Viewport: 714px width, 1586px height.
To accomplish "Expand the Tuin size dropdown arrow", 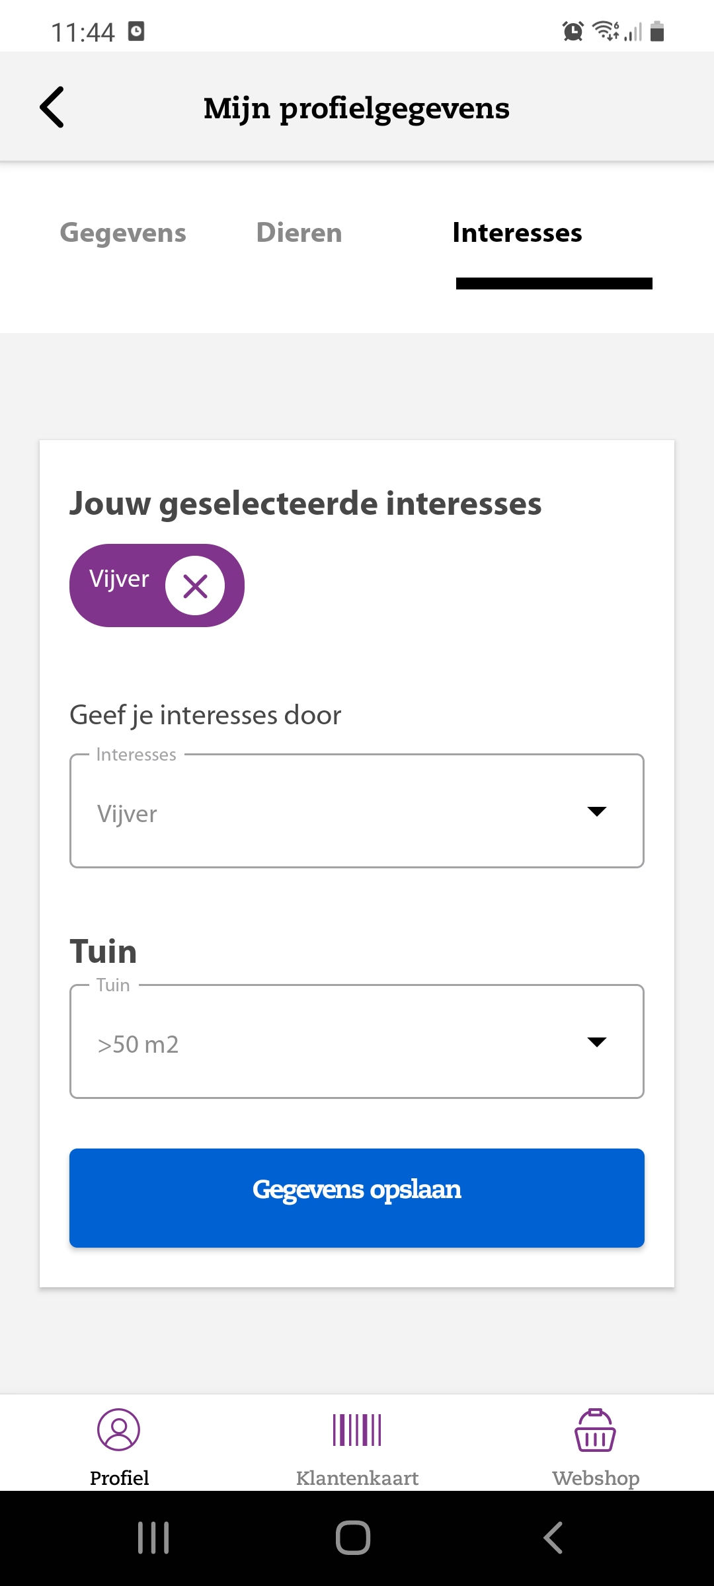I will [597, 1042].
